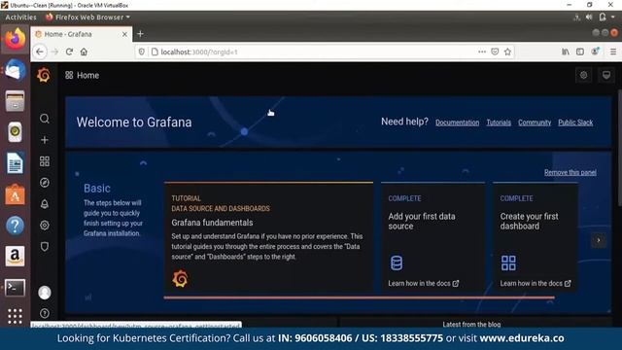Click the page vertical scrollbar

(619, 148)
